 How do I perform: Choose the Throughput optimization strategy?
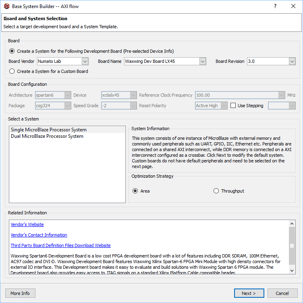(216, 191)
